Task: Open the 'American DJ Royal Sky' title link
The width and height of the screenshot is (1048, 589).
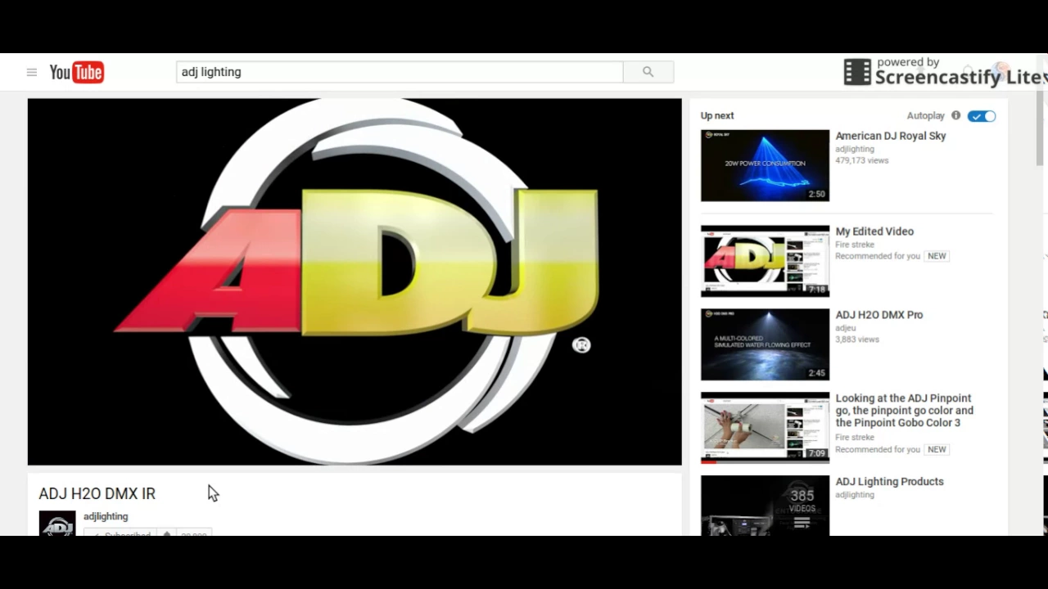Action: 890,136
